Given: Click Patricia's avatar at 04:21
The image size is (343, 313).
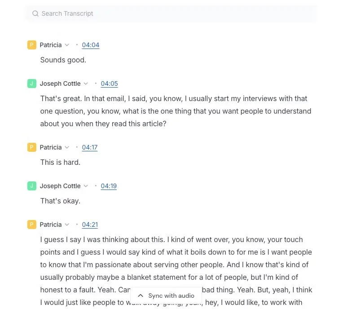Looking at the screenshot, I should click(31, 225).
